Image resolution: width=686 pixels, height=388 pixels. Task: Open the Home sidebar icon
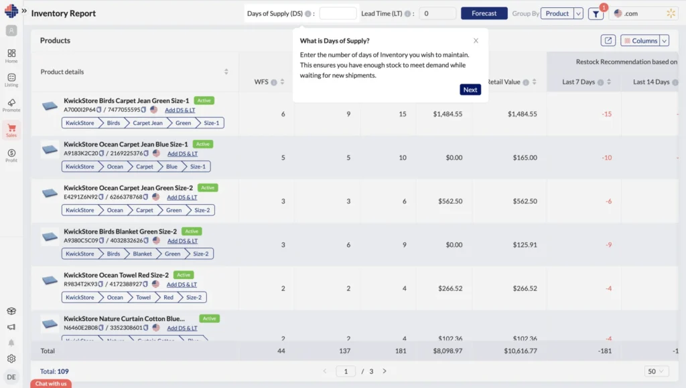tap(11, 56)
